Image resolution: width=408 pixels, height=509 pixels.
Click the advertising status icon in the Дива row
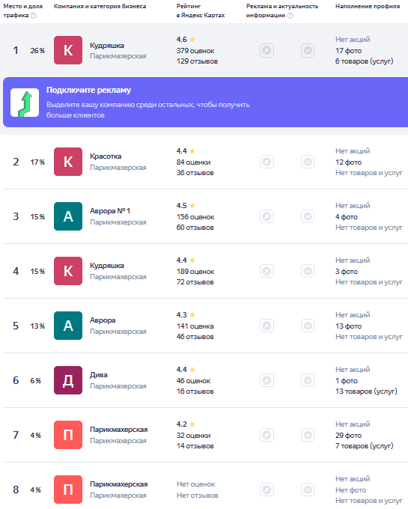point(267,380)
